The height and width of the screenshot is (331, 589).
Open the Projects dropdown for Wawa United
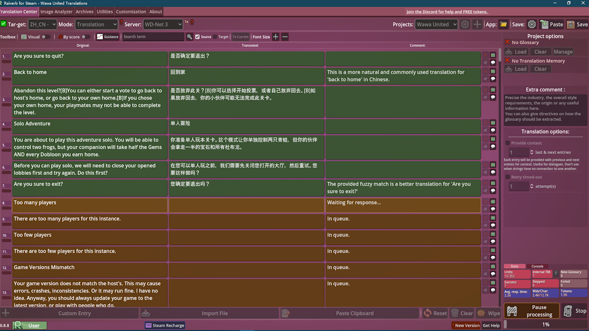[x=436, y=24]
